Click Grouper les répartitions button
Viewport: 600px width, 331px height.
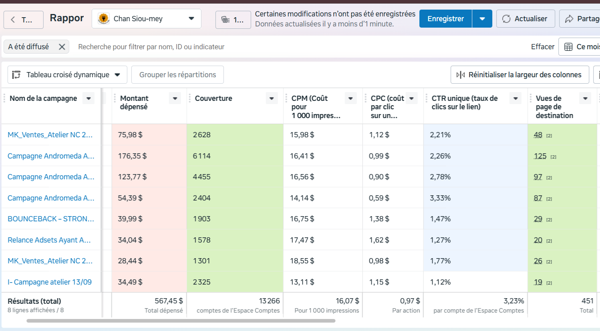tap(177, 75)
